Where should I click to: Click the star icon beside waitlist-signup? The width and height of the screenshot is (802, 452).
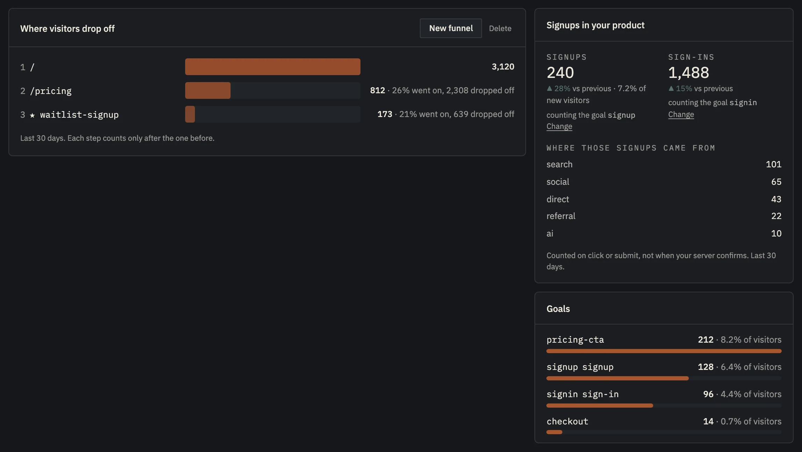click(x=32, y=115)
